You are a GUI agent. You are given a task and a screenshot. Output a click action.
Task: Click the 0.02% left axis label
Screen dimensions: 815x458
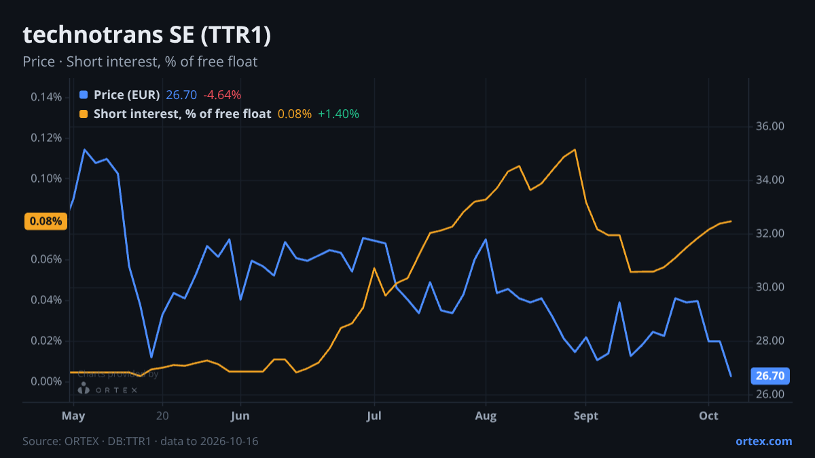[x=46, y=341]
